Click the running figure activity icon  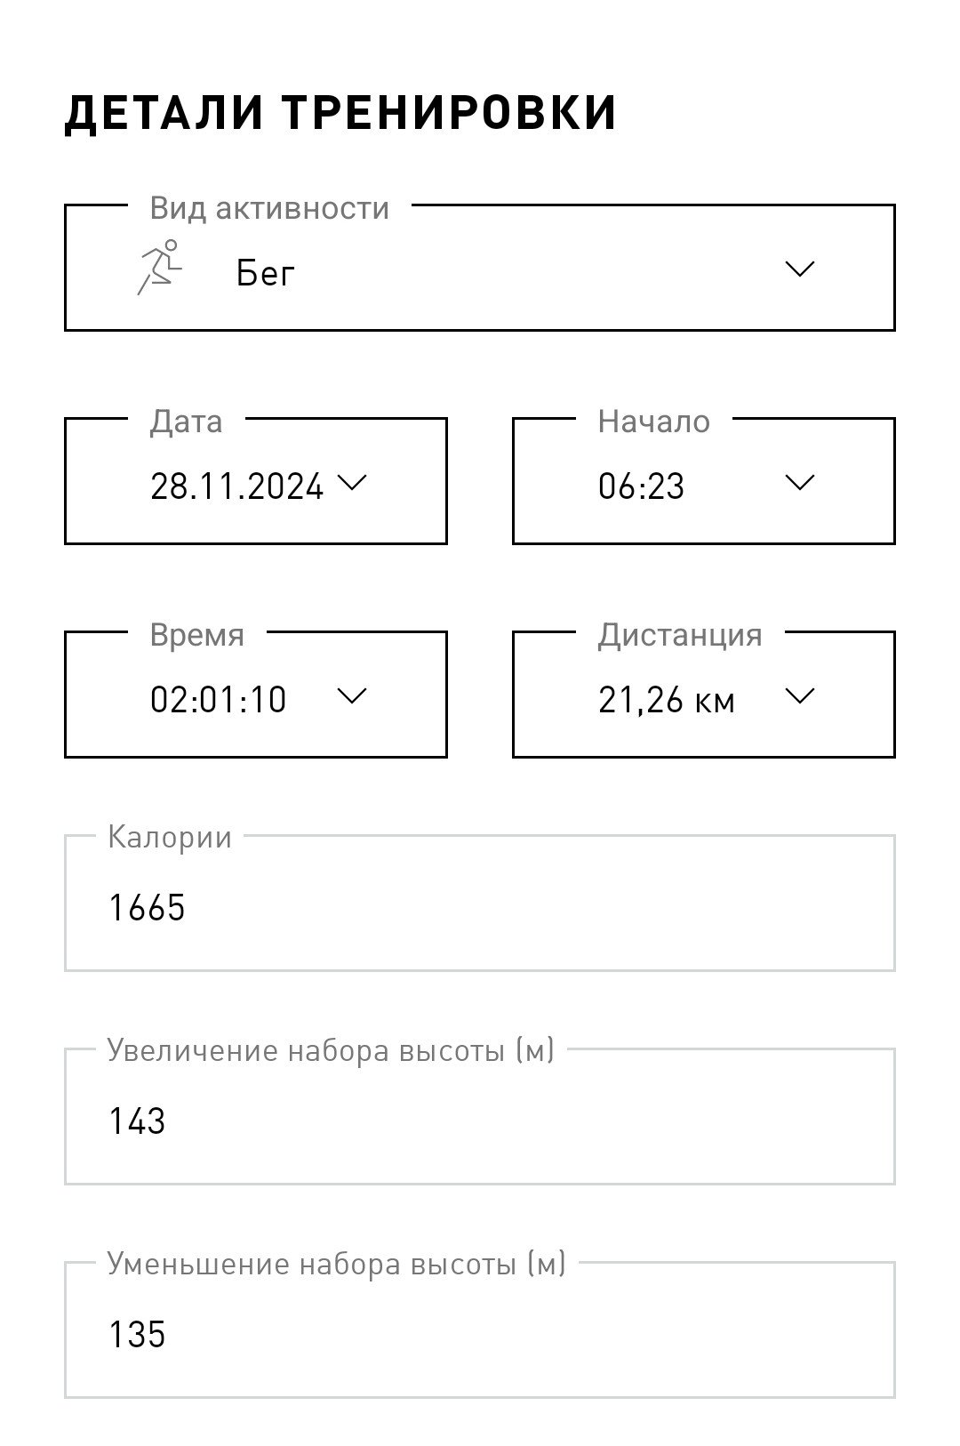(160, 267)
